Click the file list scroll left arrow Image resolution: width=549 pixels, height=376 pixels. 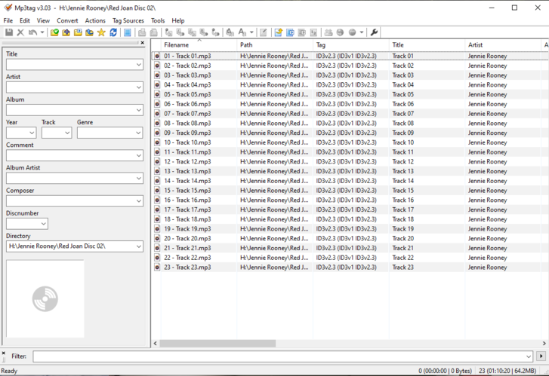[156, 344]
